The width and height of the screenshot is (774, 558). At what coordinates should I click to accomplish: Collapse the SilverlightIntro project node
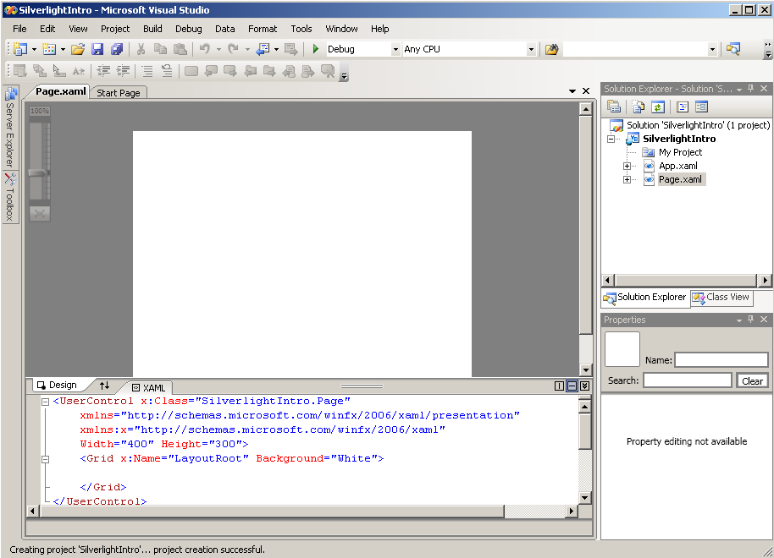611,139
